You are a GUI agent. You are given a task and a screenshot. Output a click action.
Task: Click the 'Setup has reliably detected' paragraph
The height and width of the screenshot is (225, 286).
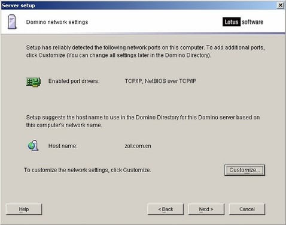tap(145, 52)
